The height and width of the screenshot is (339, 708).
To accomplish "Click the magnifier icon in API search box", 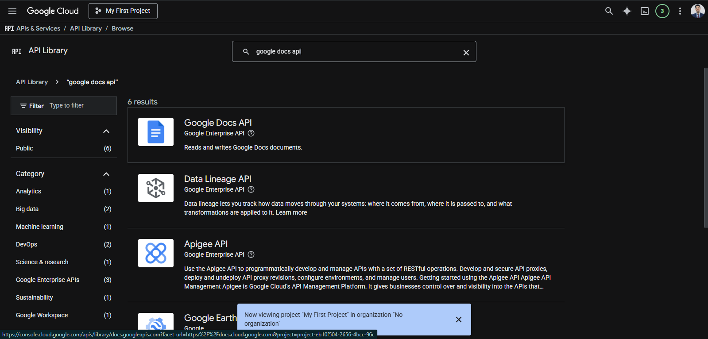I will tap(246, 52).
